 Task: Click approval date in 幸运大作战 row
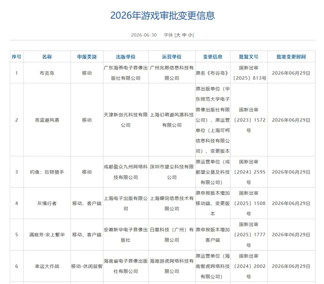pyautogui.click(x=291, y=266)
